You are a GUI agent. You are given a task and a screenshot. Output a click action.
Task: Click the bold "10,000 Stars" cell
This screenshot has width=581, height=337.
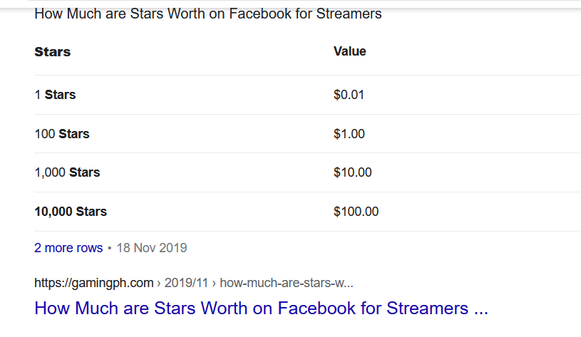click(71, 212)
